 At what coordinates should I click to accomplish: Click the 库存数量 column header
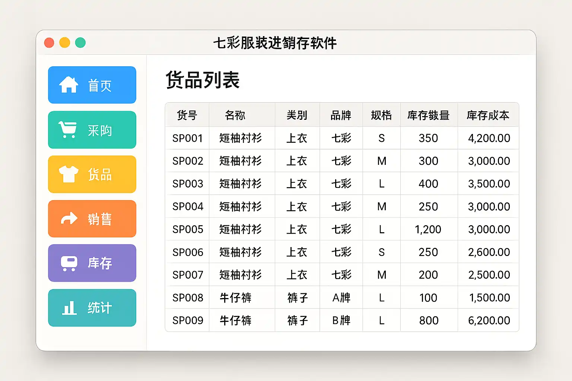pyautogui.click(x=428, y=115)
